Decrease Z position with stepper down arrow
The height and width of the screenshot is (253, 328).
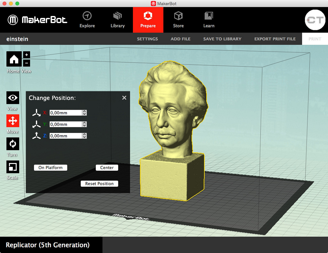[x=84, y=137]
